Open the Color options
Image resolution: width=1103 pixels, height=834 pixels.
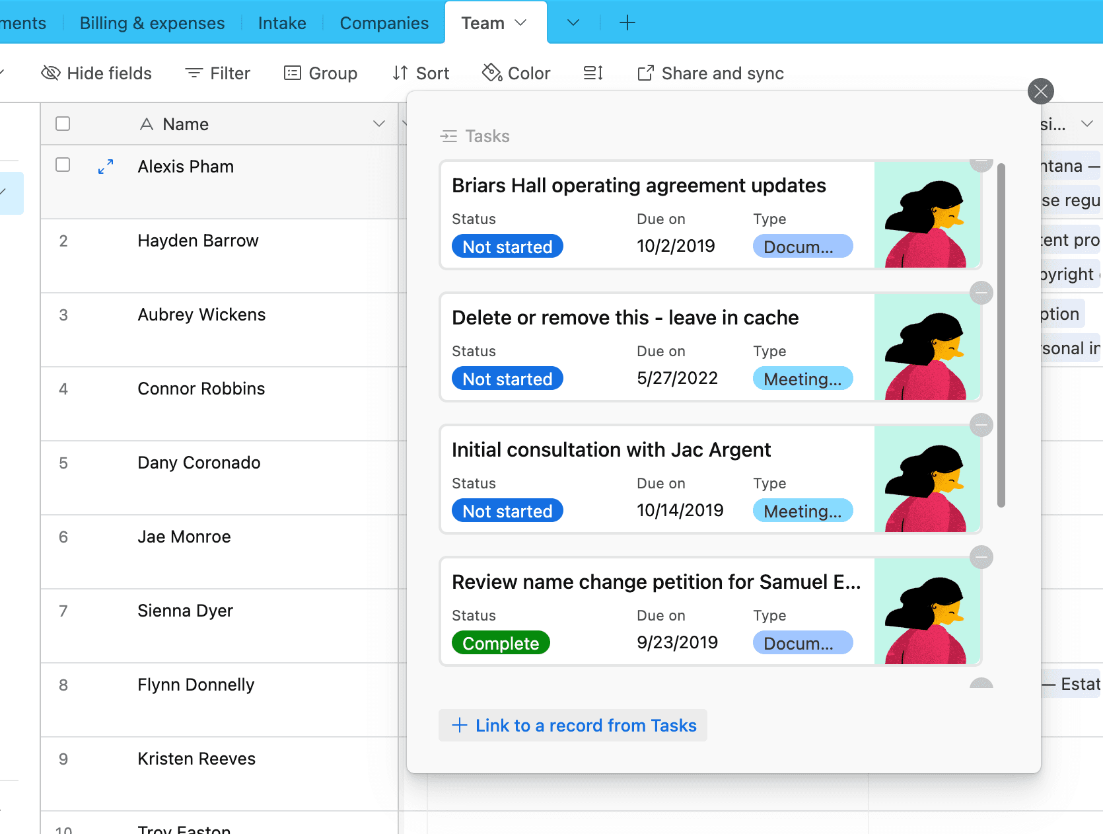[x=516, y=73]
